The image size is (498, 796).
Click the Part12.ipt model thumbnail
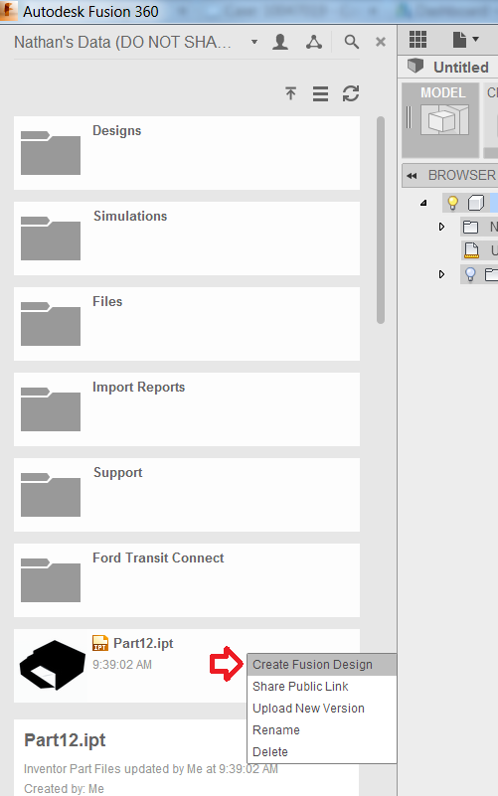click(x=53, y=666)
